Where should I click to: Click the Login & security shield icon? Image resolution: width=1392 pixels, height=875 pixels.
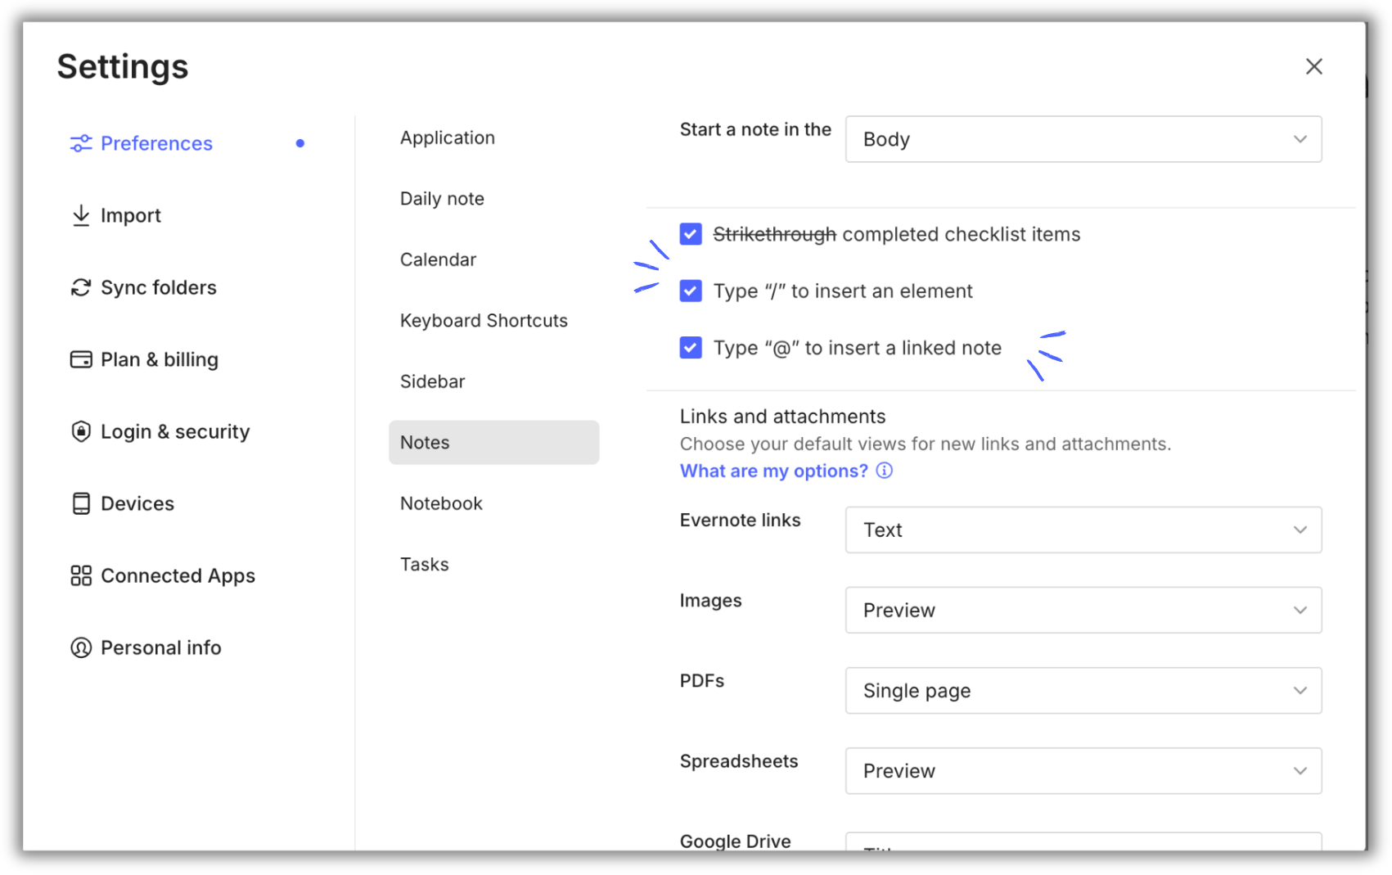pyautogui.click(x=80, y=431)
